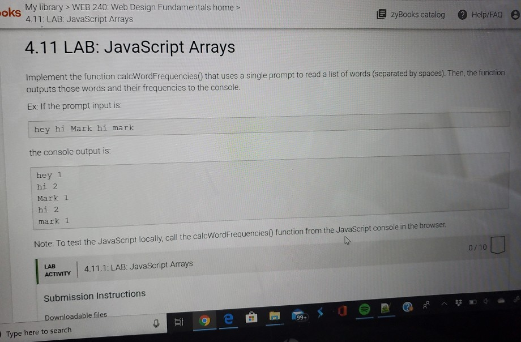Open Google Chrome from the taskbar
This screenshot has height=342, width=521.
tap(204, 319)
